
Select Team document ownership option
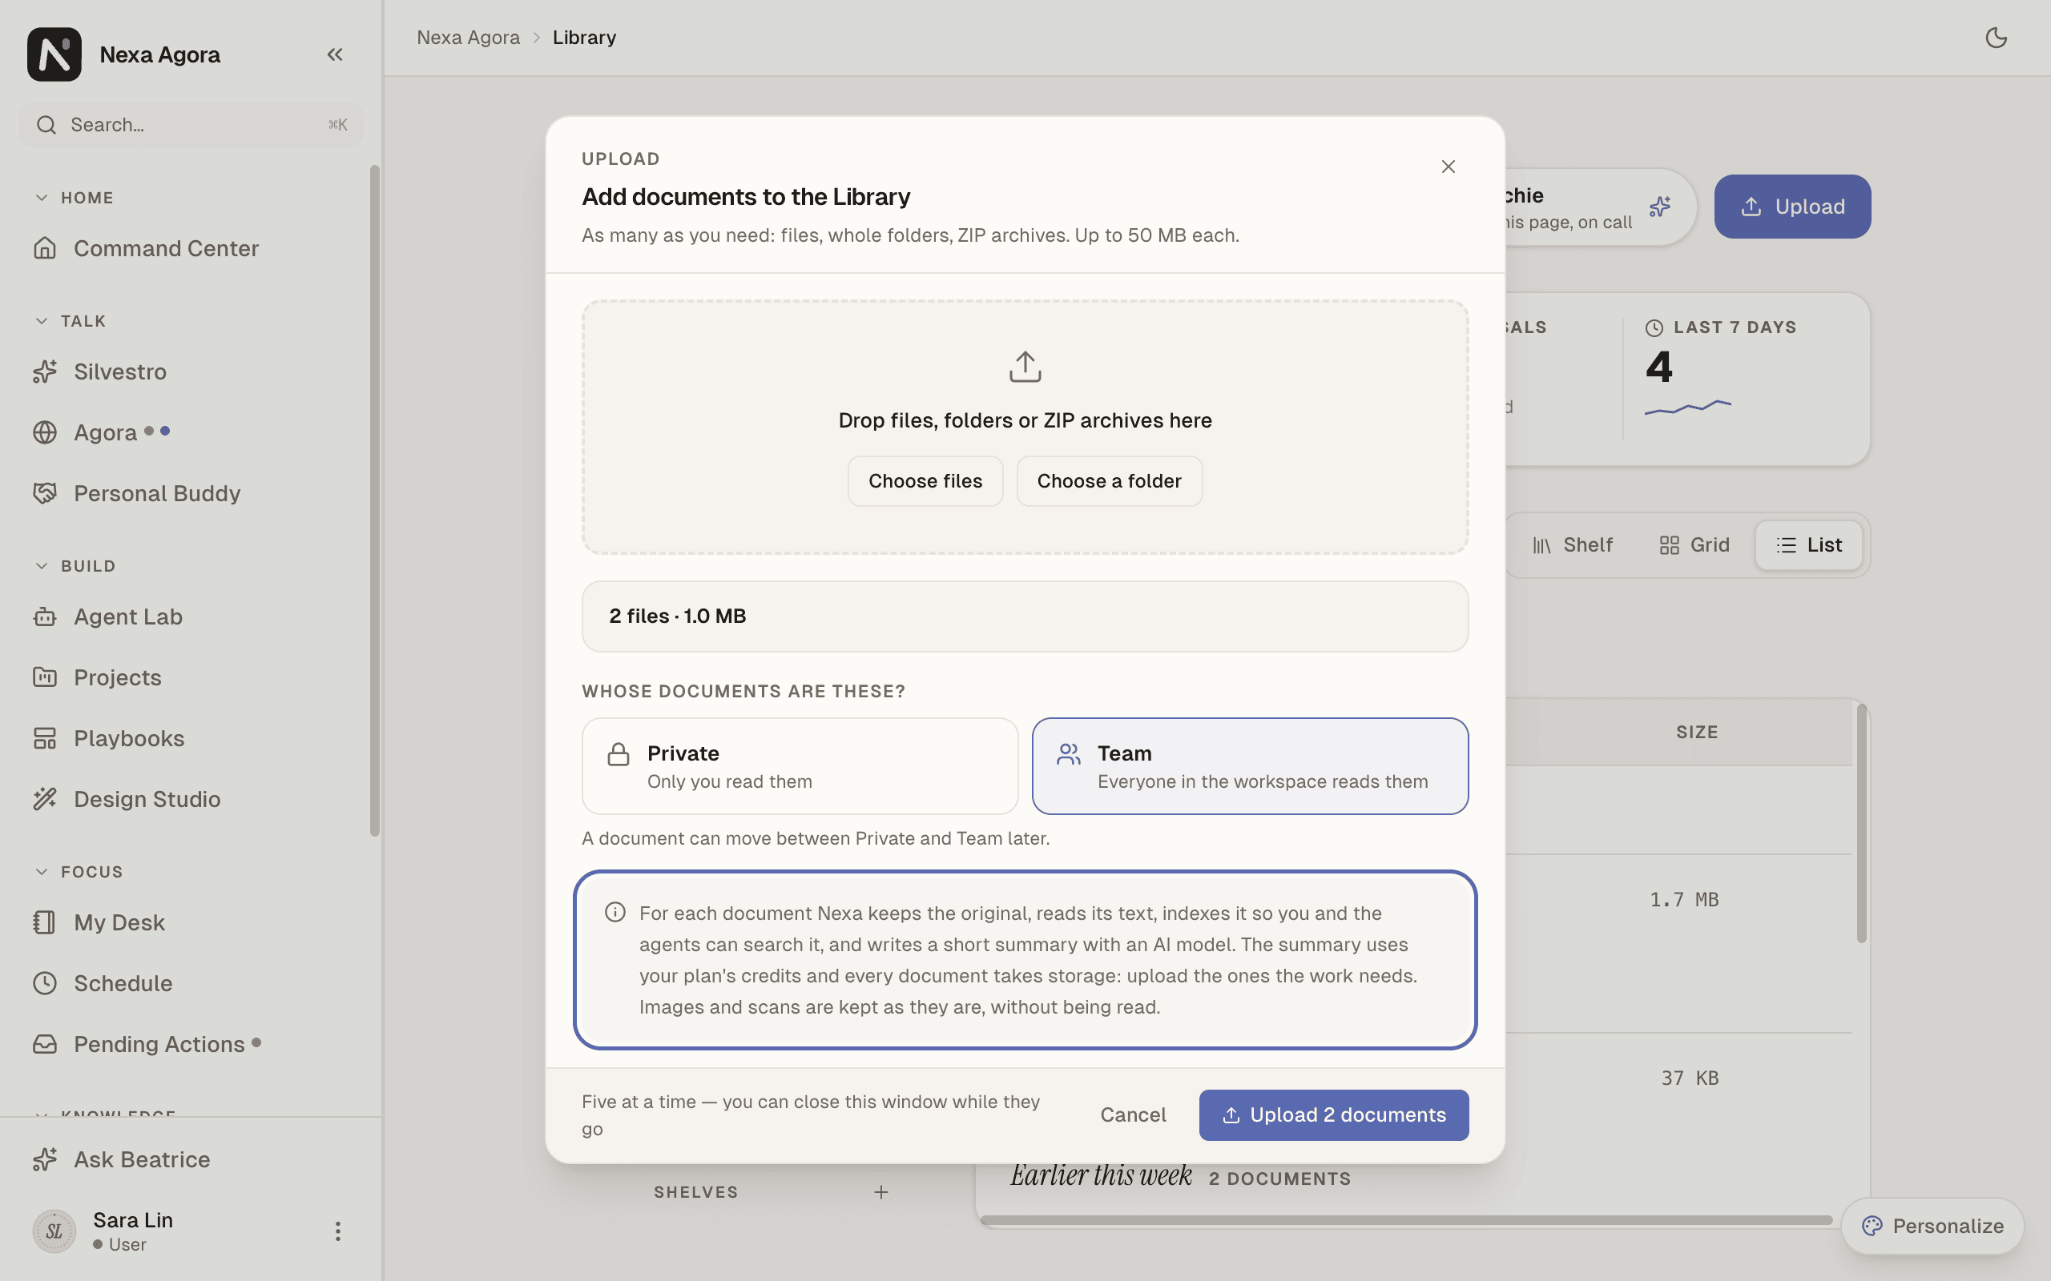[1249, 766]
